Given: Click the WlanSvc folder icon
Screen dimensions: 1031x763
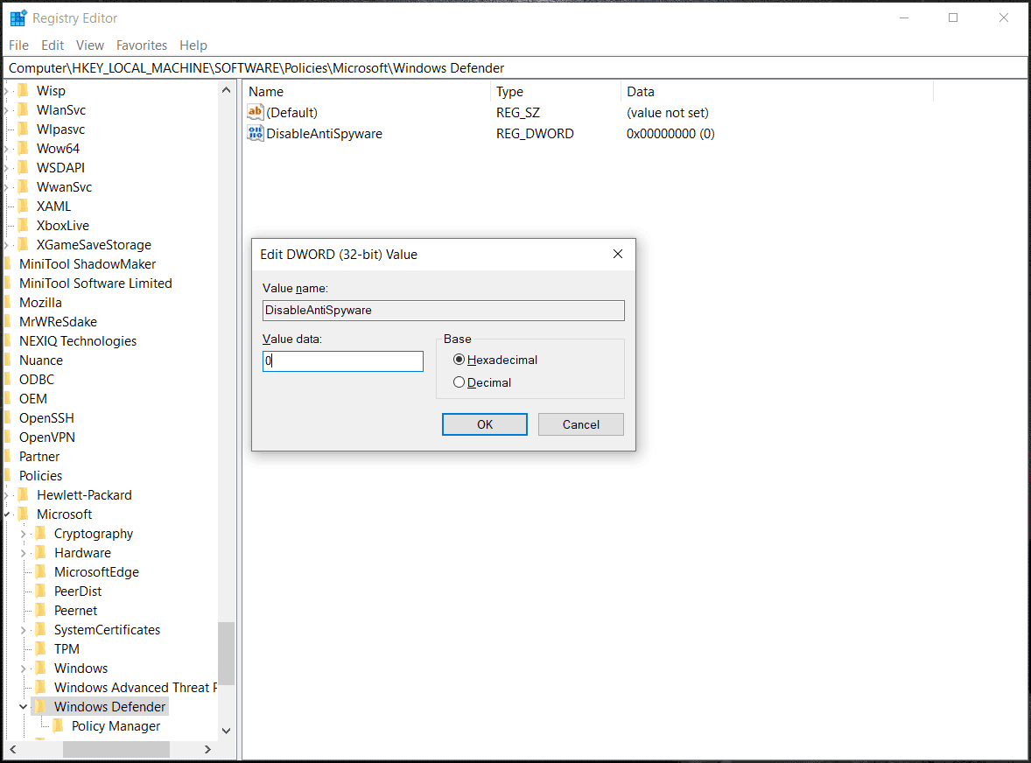Looking at the screenshot, I should point(24,109).
